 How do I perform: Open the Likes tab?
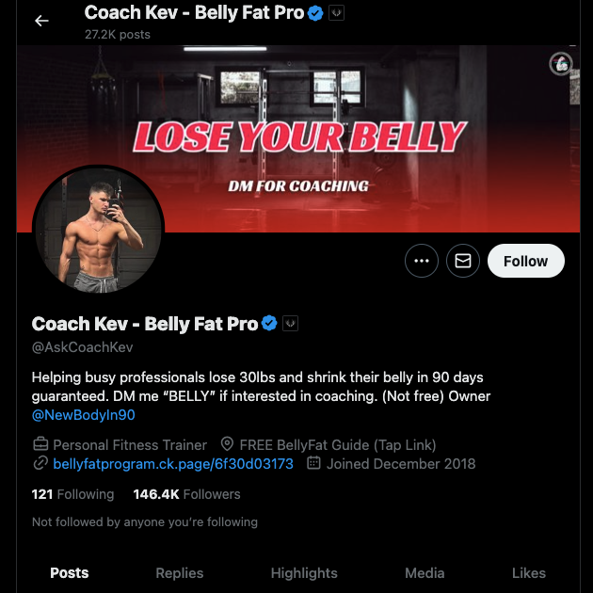pos(529,572)
